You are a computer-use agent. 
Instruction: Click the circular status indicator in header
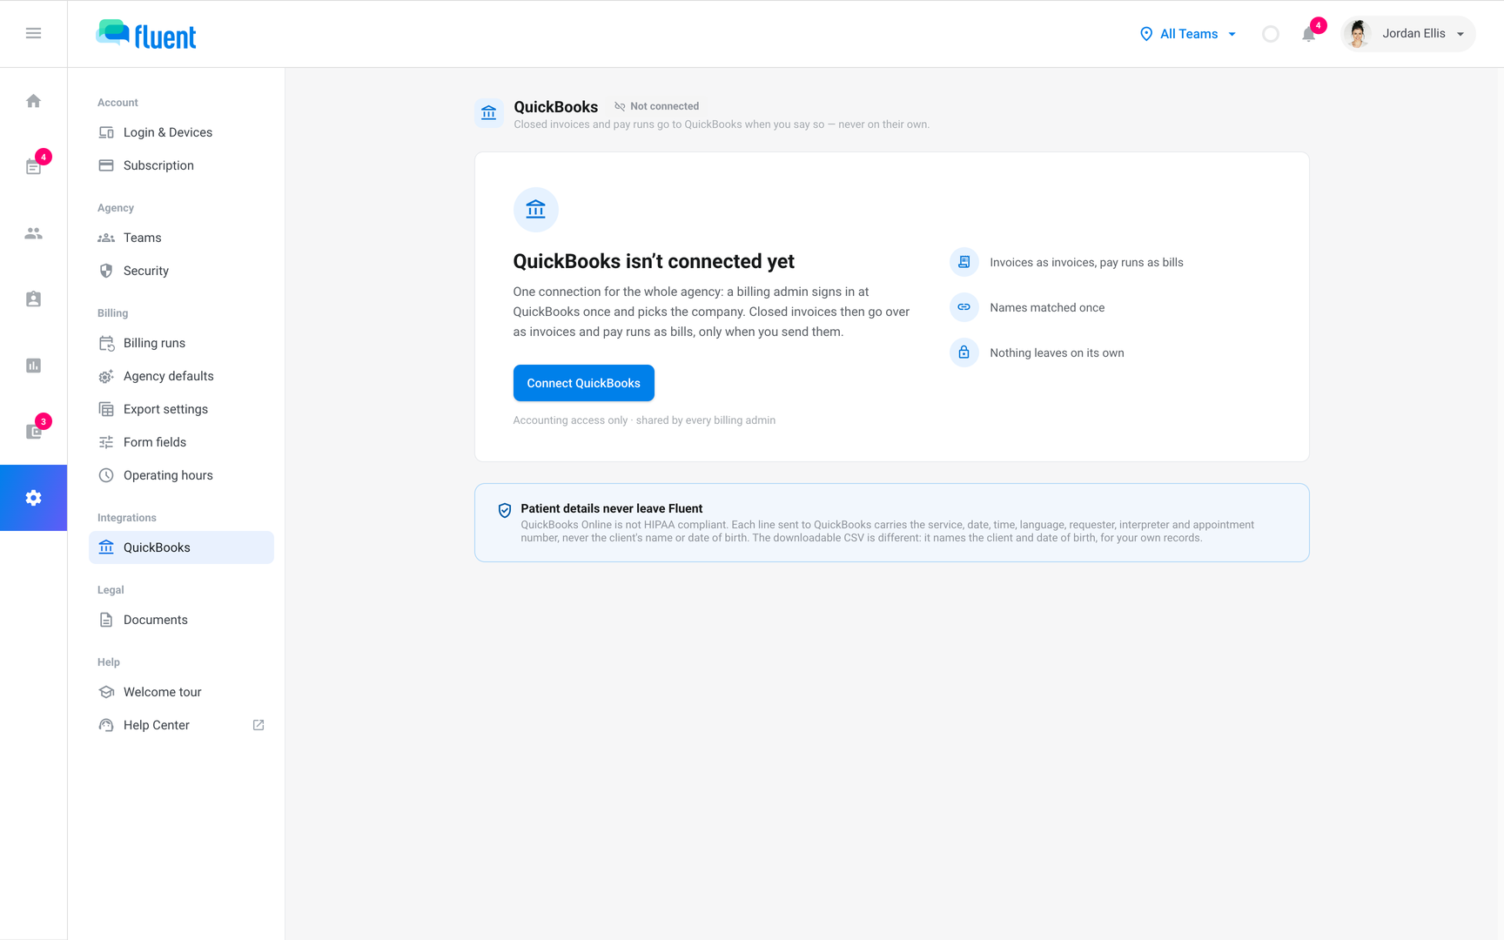tap(1271, 34)
